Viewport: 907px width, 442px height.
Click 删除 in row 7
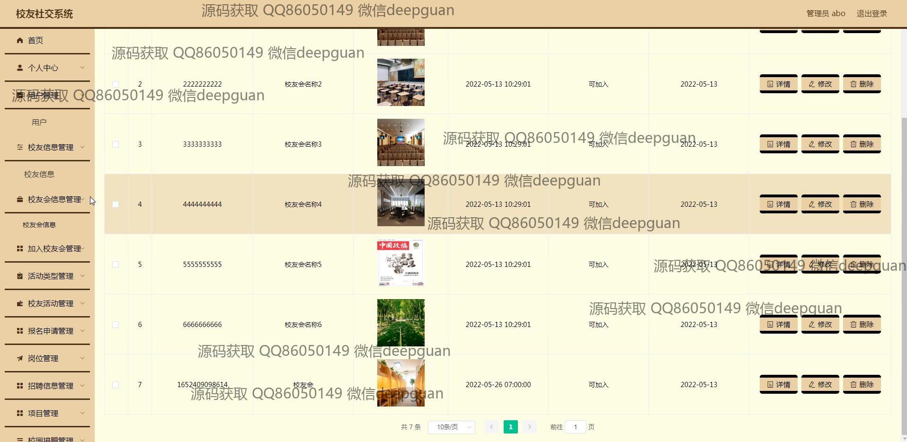tap(862, 385)
